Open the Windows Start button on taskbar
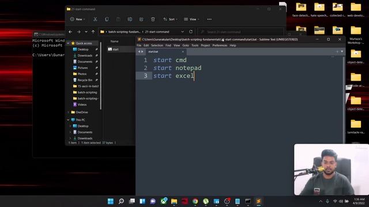The height and width of the screenshot is (207, 369). 110,201
